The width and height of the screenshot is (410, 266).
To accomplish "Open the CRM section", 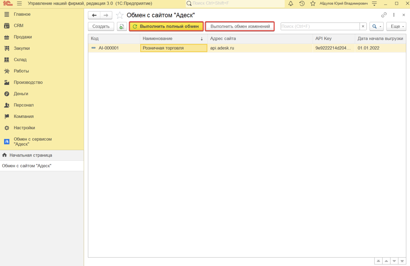I will tap(42, 26).
